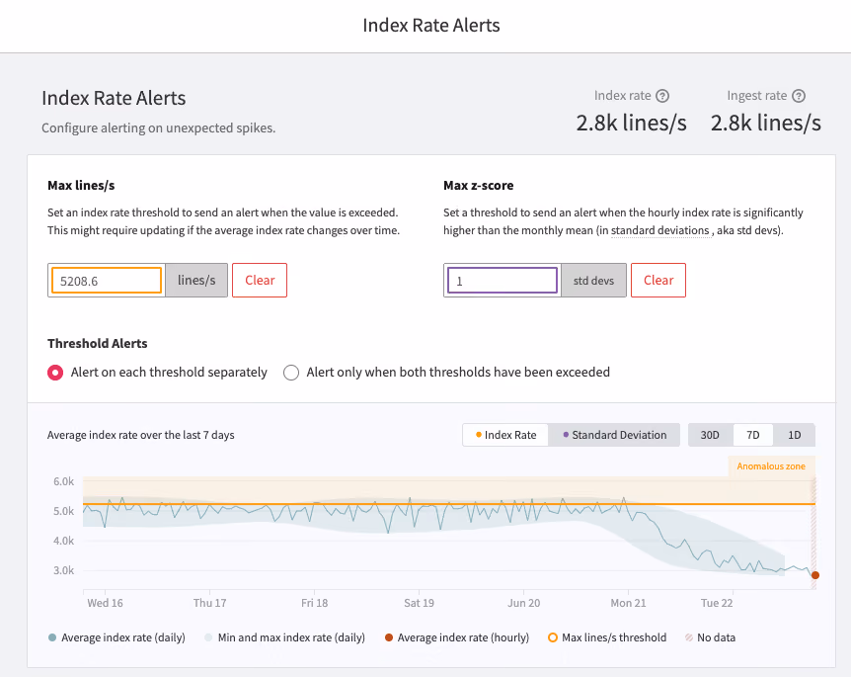Show the 30D time range
The height and width of the screenshot is (677, 851).
pyautogui.click(x=710, y=435)
